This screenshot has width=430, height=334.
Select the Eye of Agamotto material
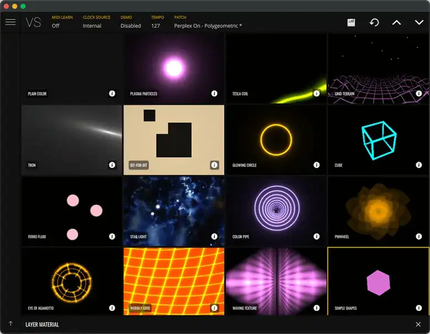[72, 281]
